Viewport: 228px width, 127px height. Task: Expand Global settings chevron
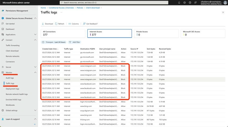coord(35,110)
